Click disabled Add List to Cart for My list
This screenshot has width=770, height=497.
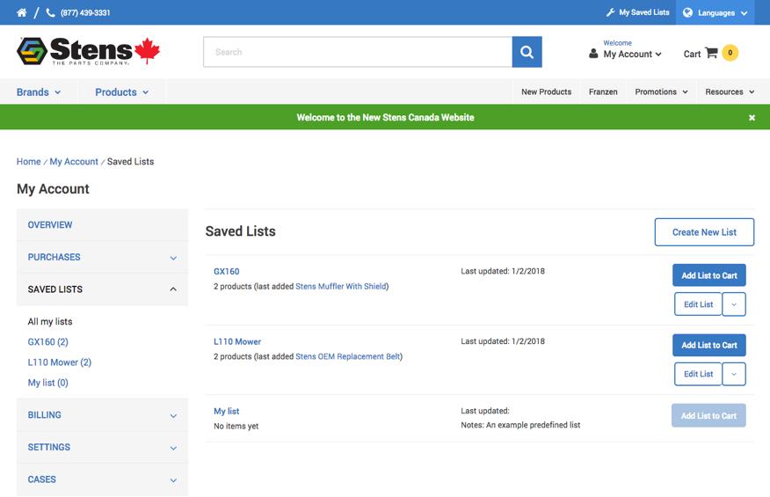point(708,415)
